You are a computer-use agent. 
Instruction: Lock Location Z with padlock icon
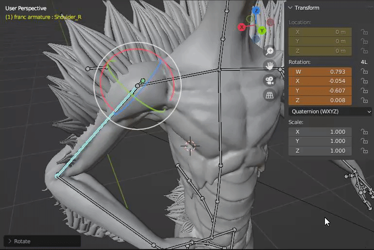tap(364, 51)
